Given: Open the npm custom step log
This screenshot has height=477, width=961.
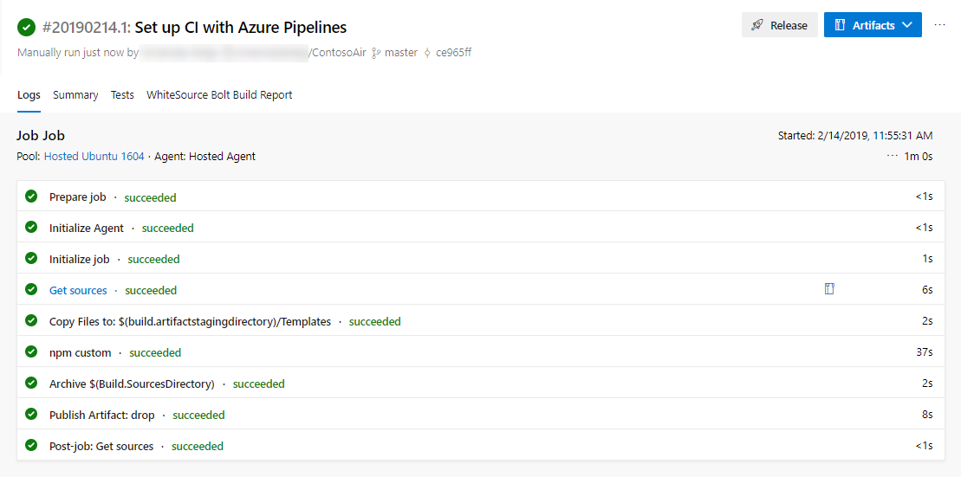Looking at the screenshot, I should click(480, 352).
